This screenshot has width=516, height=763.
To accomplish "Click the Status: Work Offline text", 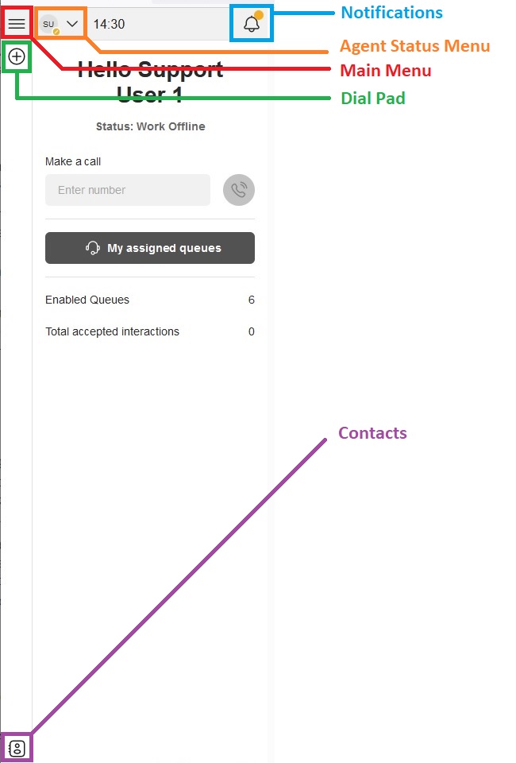I will coord(150,126).
